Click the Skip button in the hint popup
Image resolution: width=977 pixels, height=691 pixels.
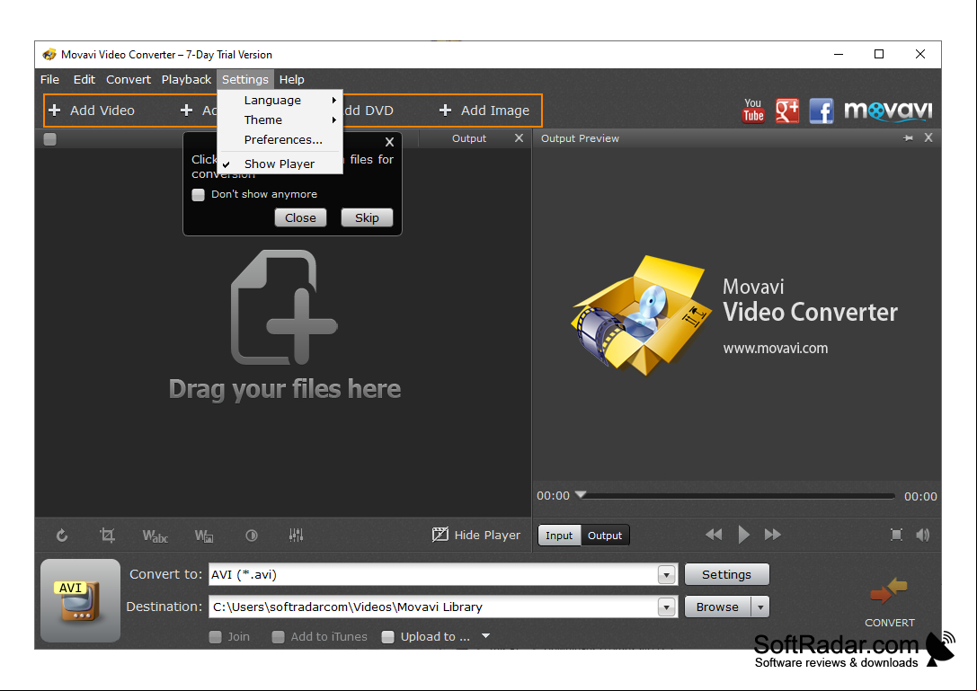tap(367, 217)
